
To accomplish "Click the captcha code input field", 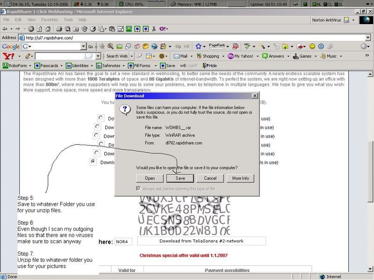I will [x=124, y=242].
